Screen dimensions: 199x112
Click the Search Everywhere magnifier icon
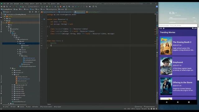coord(96,7)
